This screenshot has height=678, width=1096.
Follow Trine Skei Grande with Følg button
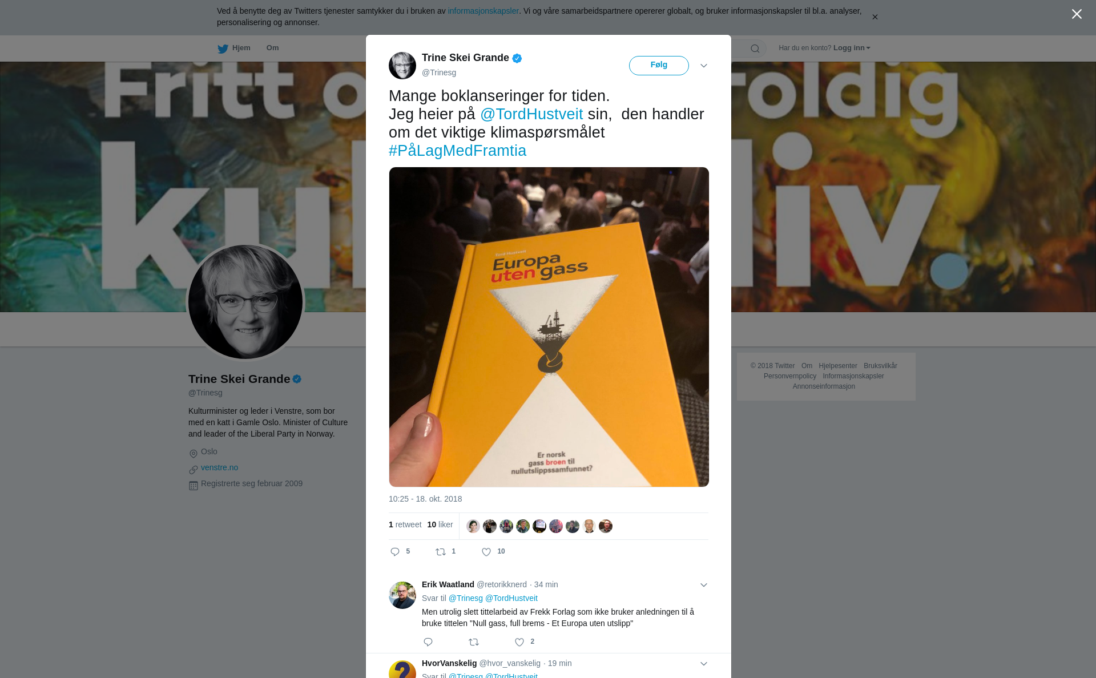point(659,66)
